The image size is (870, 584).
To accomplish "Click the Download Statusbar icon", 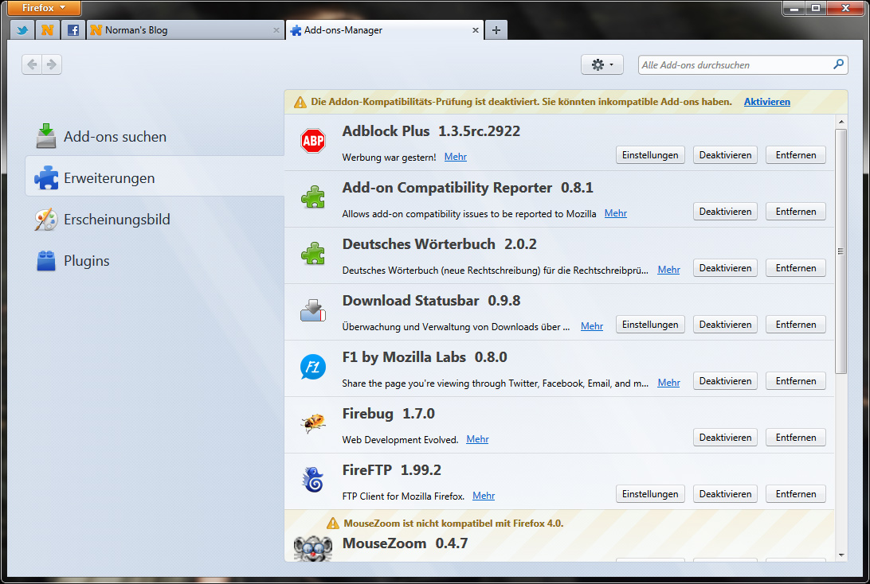I will pos(313,310).
